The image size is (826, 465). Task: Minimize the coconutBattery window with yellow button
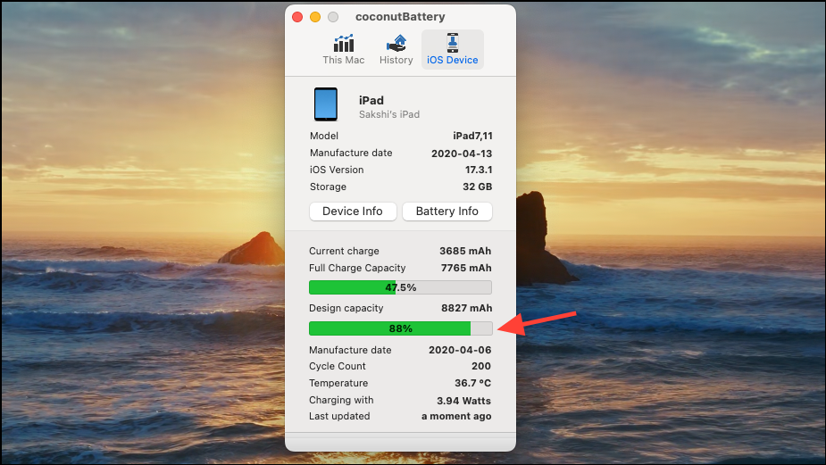(x=315, y=17)
